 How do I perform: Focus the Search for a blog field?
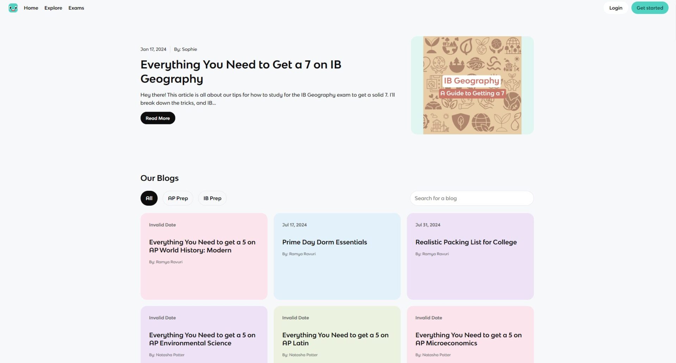[472, 198]
